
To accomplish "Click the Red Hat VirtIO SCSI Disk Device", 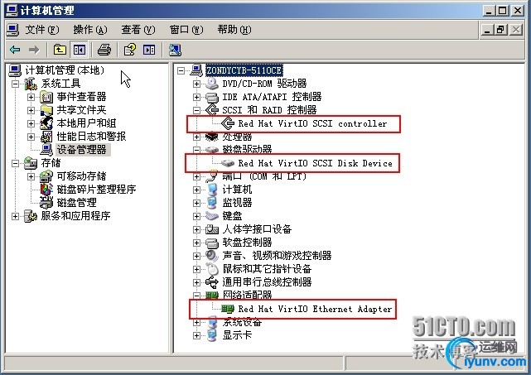I will coord(315,163).
